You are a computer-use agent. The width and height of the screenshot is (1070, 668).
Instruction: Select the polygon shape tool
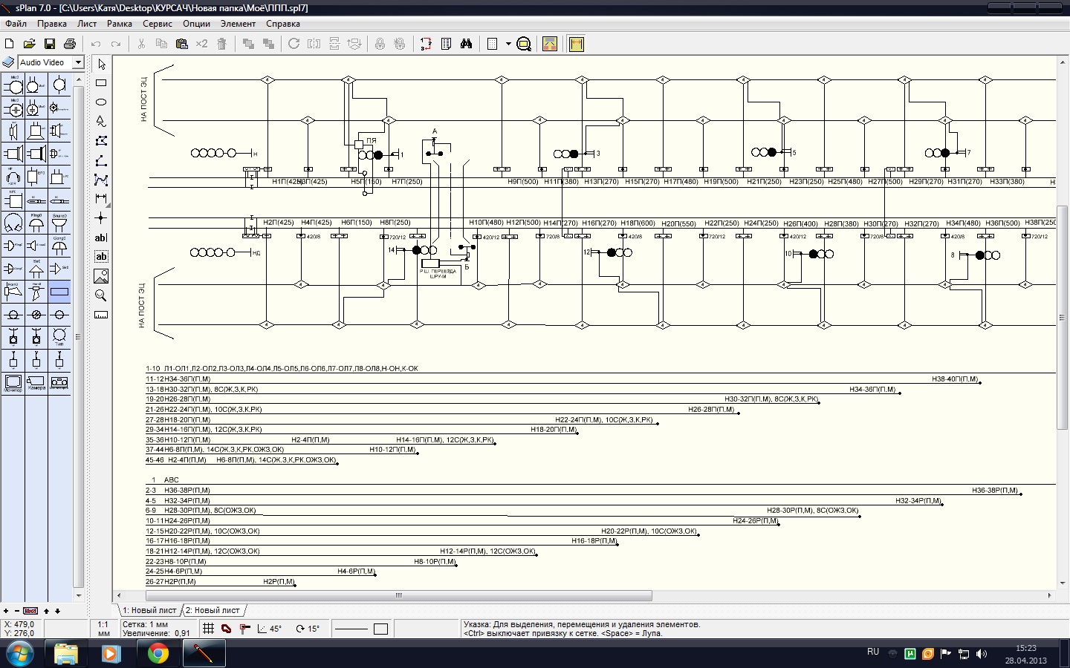[101, 141]
